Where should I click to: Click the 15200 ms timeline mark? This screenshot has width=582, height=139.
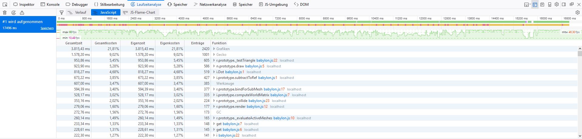(521, 19)
